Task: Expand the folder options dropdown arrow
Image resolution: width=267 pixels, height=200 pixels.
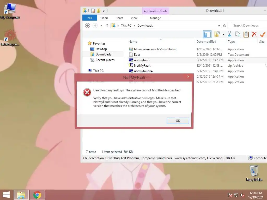Action: pos(223,34)
